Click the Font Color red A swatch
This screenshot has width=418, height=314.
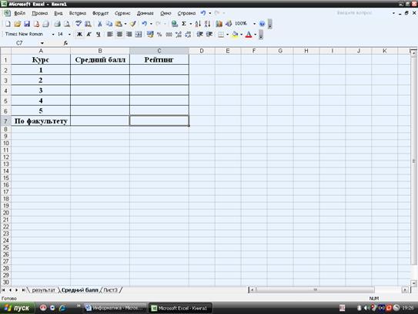coord(249,34)
